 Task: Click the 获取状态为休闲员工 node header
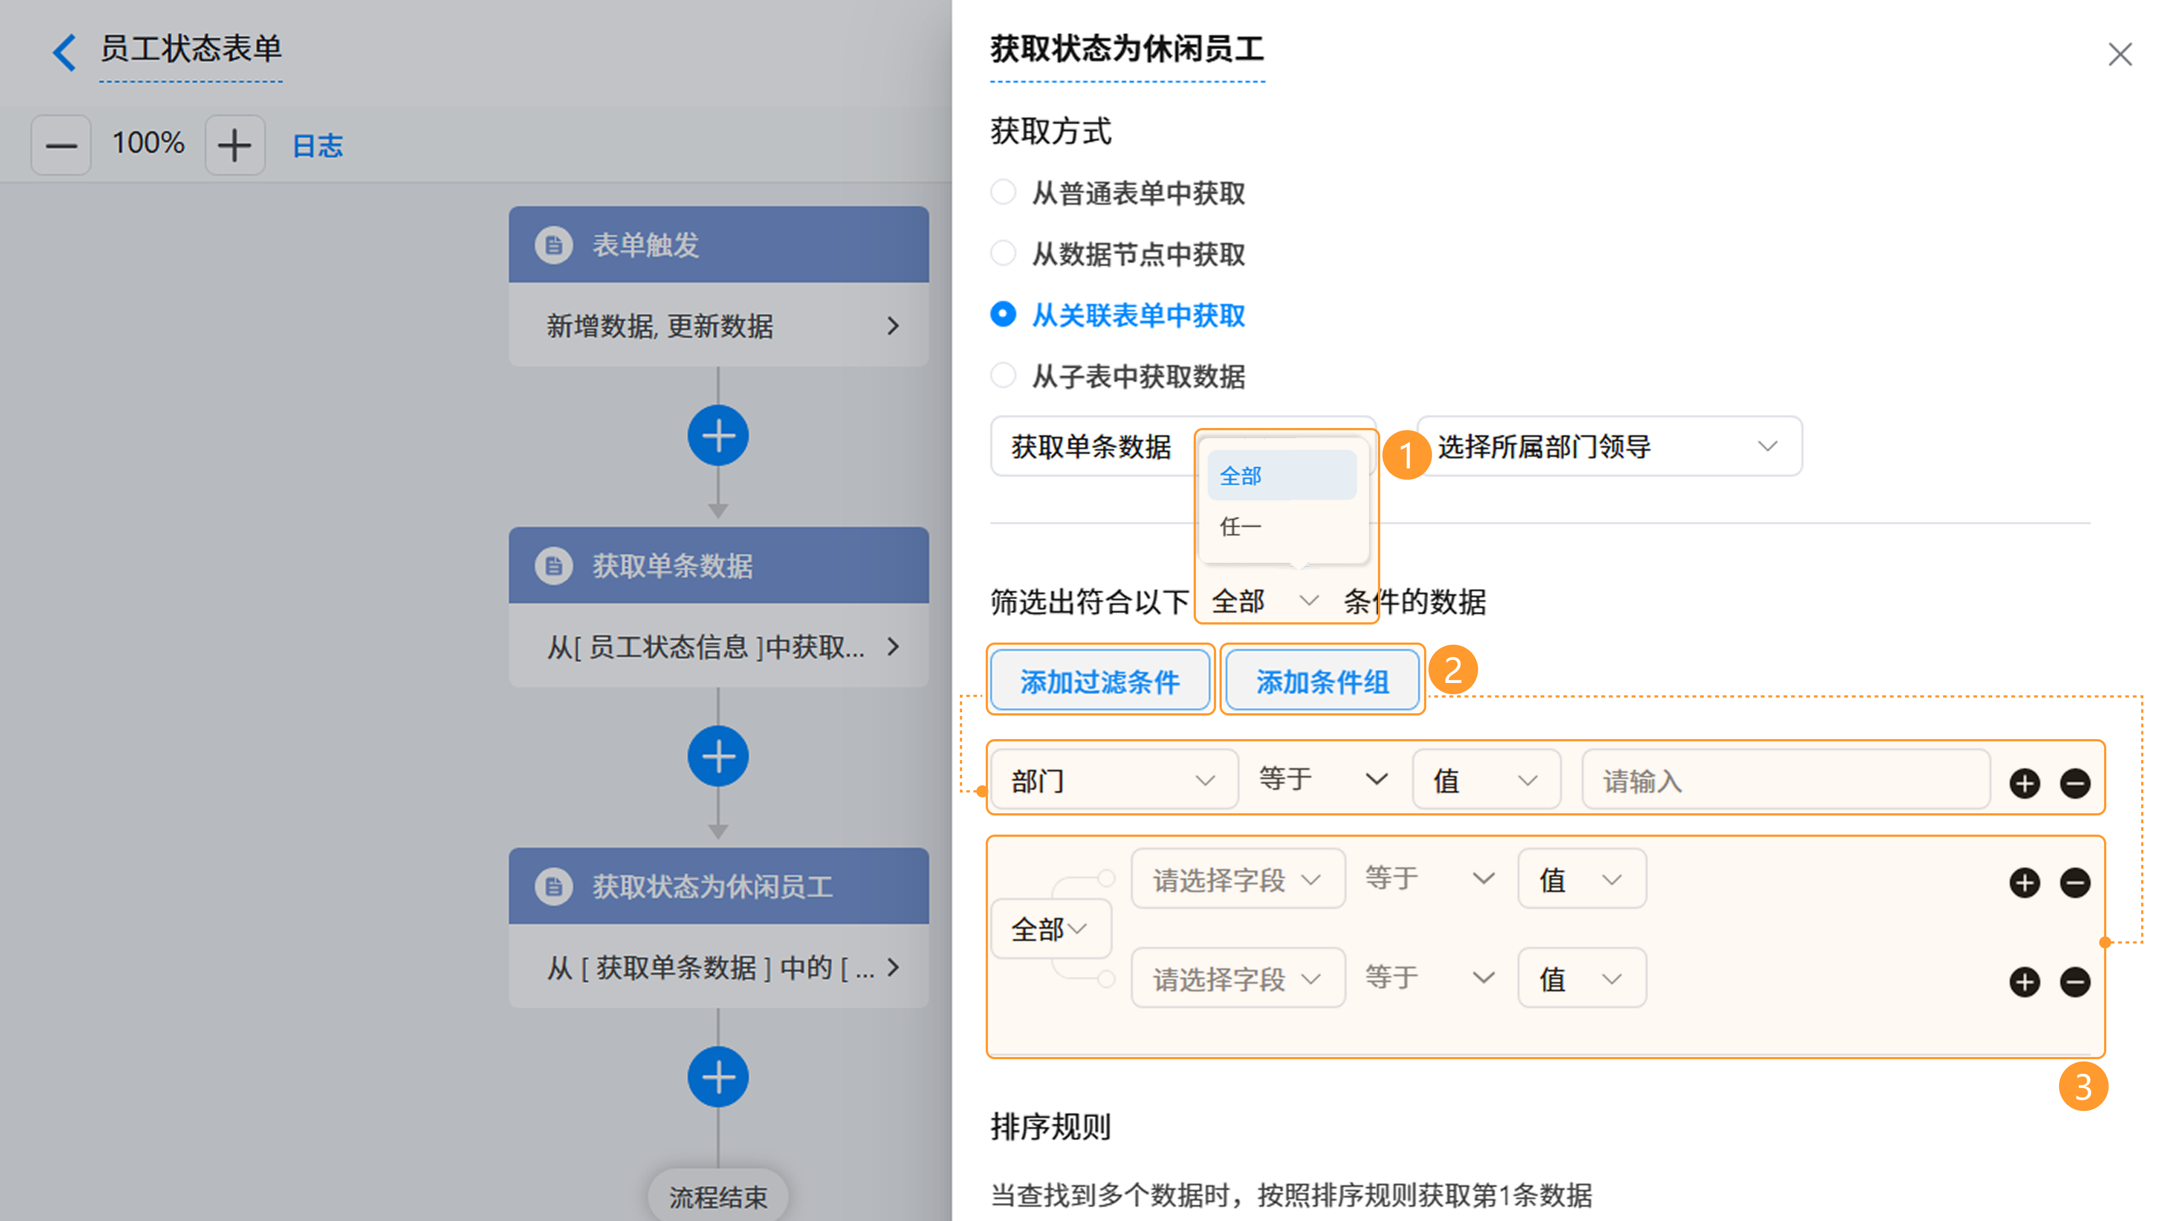click(718, 886)
